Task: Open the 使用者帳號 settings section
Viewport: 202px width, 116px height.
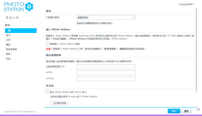Action: [x=11, y=49]
